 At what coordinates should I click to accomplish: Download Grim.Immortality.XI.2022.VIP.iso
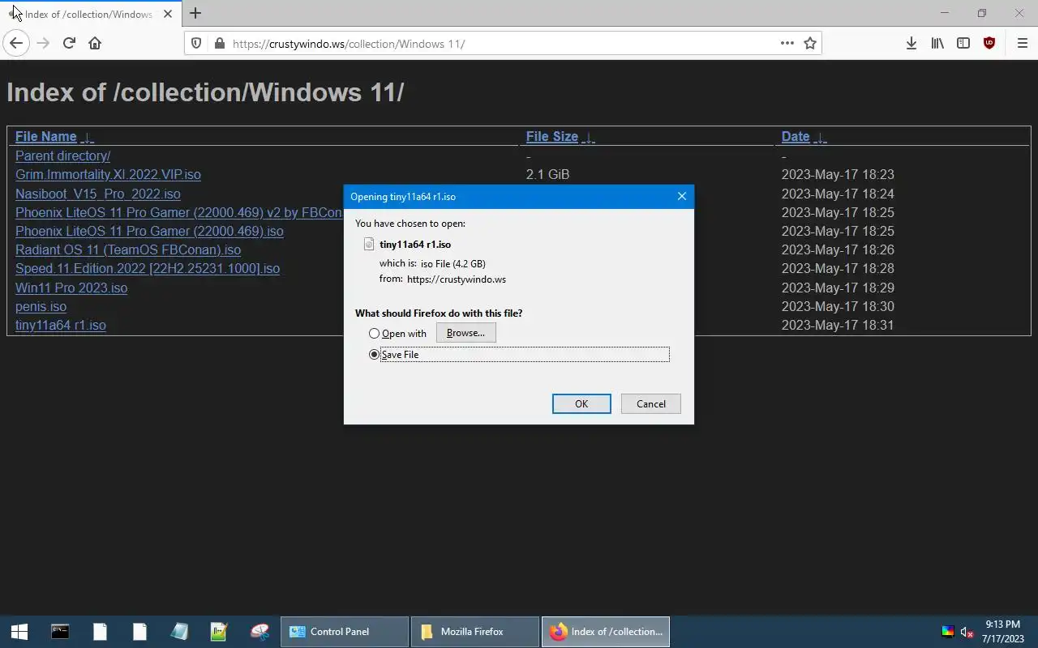(108, 174)
